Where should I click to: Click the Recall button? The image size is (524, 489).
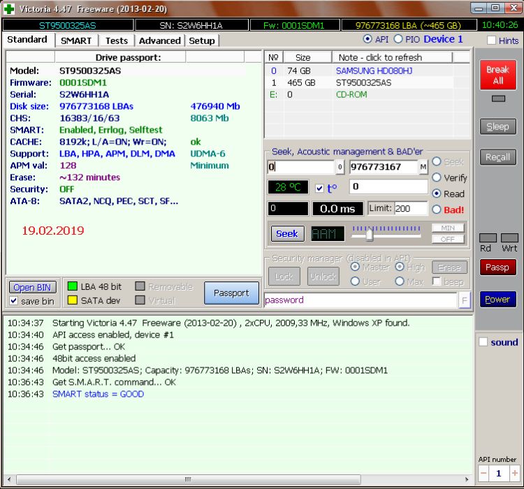click(x=498, y=157)
